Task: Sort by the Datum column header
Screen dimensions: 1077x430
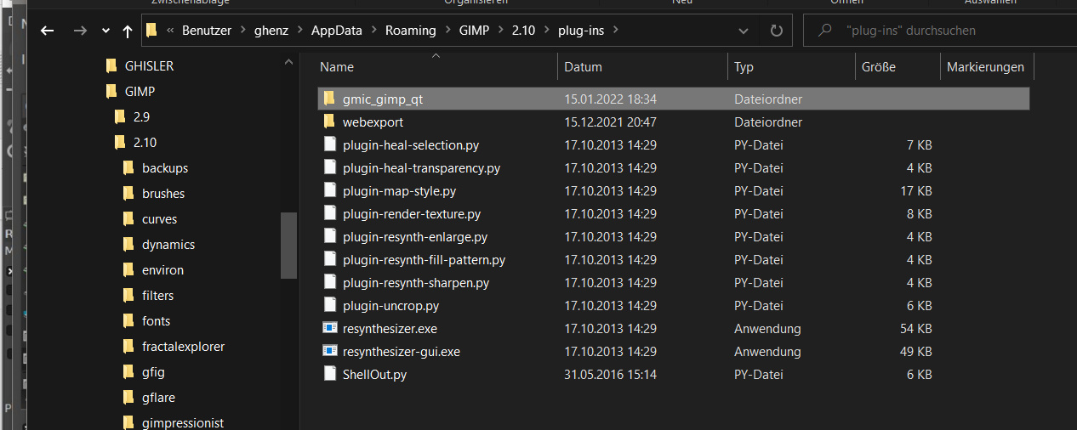Action: pos(583,67)
